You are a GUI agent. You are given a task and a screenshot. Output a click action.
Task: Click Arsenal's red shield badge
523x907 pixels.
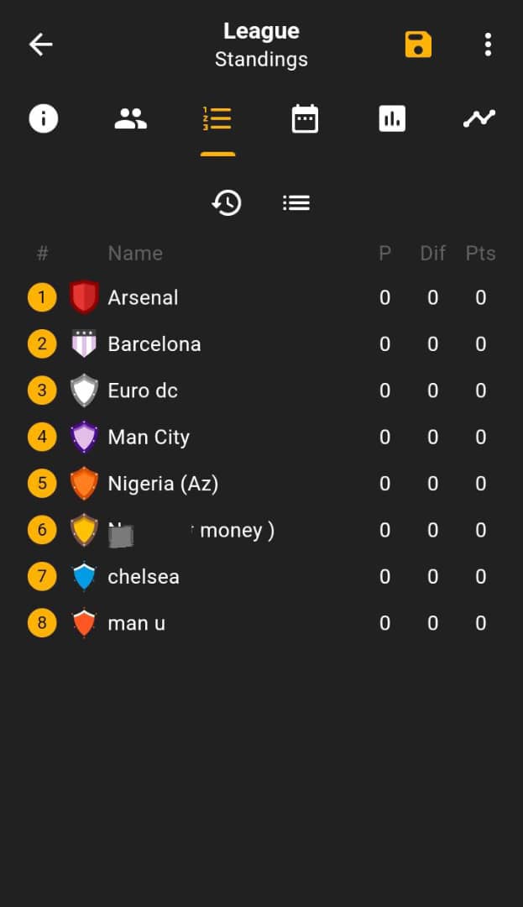pos(84,297)
